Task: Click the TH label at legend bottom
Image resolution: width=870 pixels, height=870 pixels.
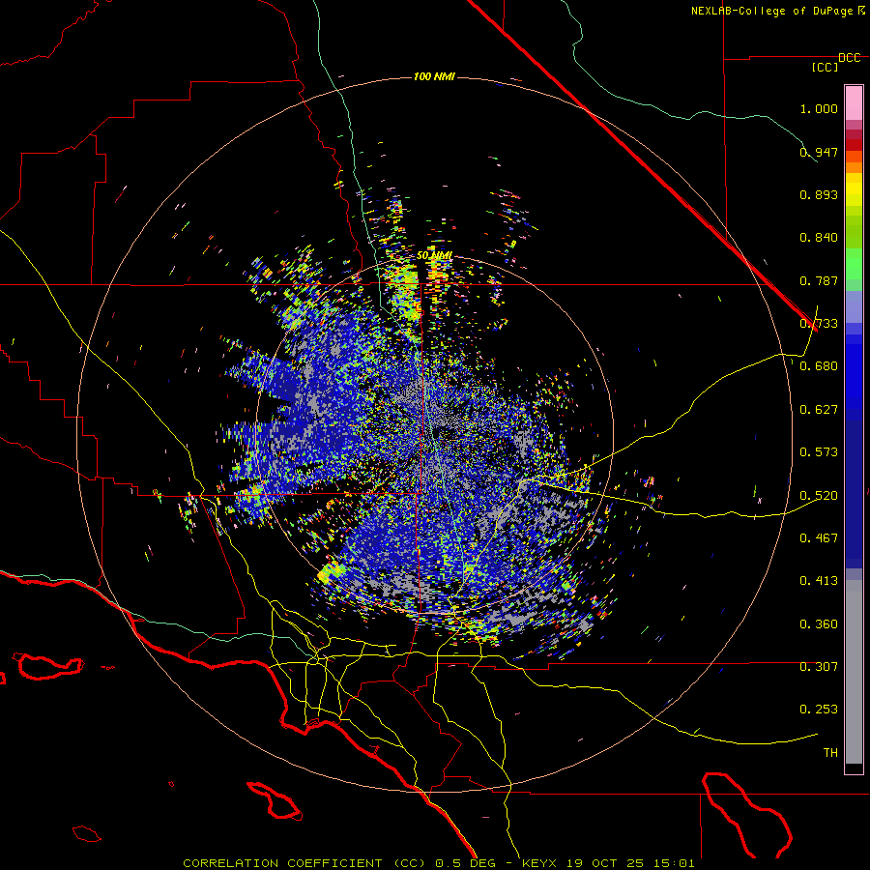Action: click(x=830, y=753)
